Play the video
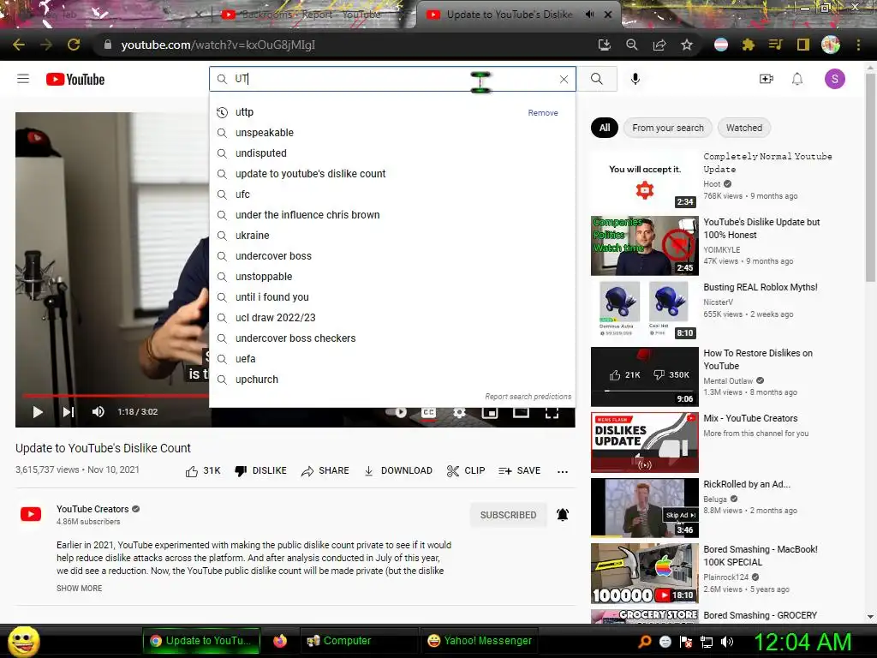This screenshot has height=658, width=877. point(38,412)
